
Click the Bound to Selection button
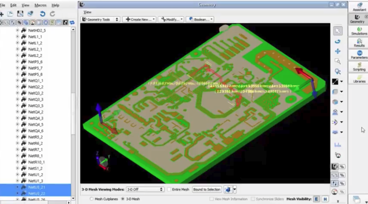pos(207,189)
